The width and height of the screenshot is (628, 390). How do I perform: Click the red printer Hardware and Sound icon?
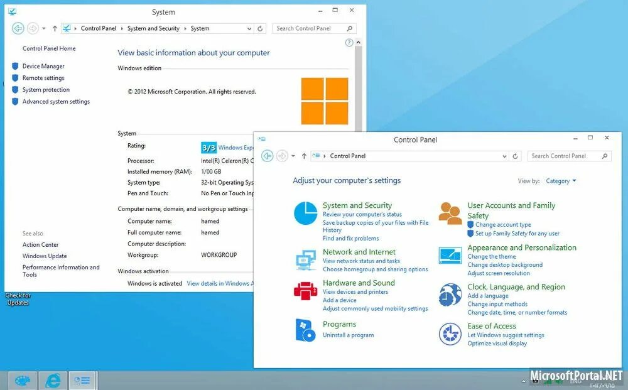[306, 291]
